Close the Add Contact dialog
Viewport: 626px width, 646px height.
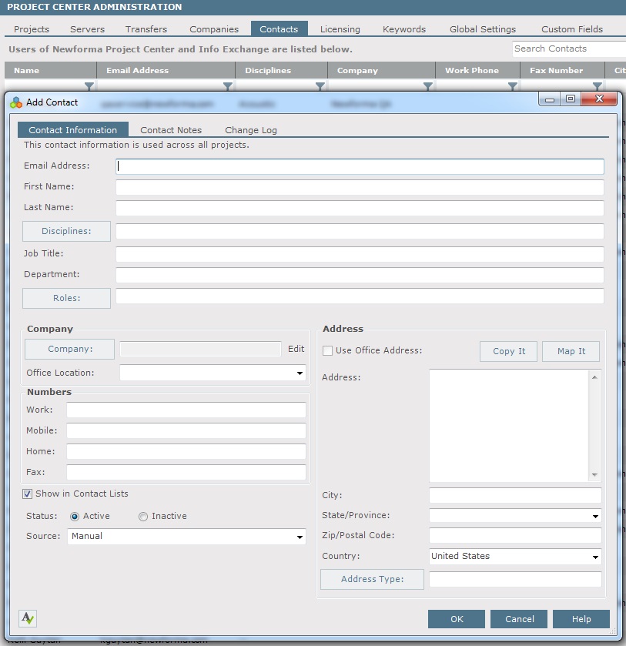(599, 99)
